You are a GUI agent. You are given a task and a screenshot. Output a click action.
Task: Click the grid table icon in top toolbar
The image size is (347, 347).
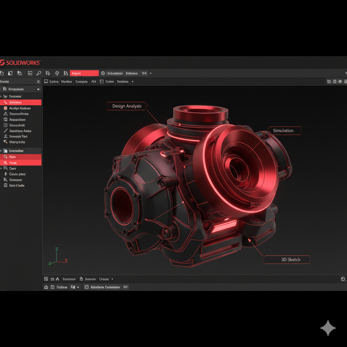click(30, 73)
